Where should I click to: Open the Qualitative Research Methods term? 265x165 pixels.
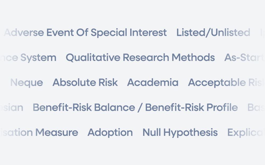point(140,57)
